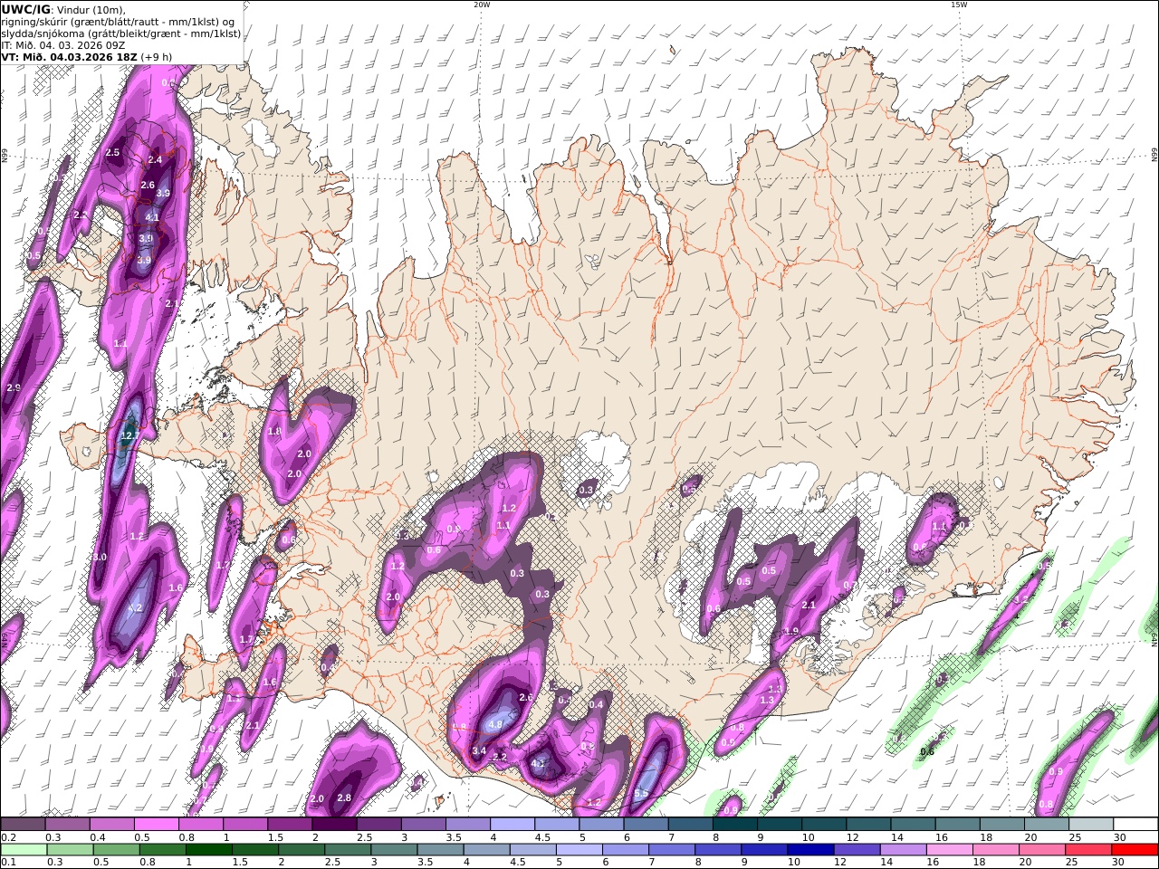Click the 0.2–0.3 swatch in upper legend
The height and width of the screenshot is (869, 1159).
click(x=23, y=825)
